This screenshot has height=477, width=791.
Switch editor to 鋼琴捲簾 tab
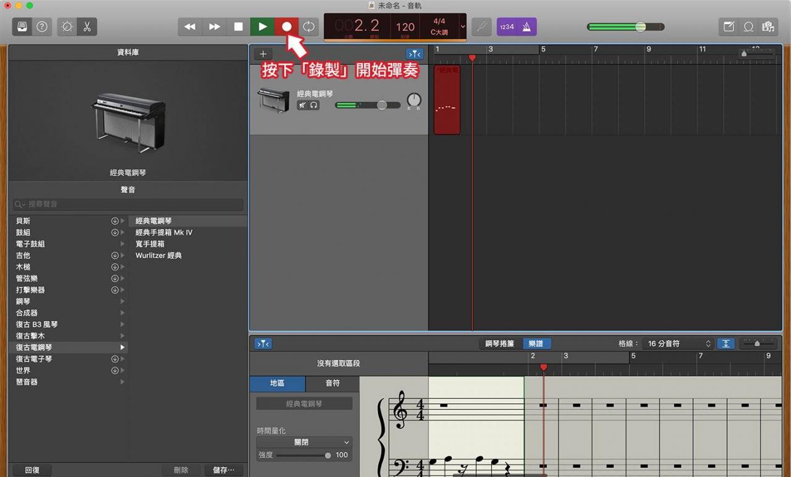coord(500,344)
